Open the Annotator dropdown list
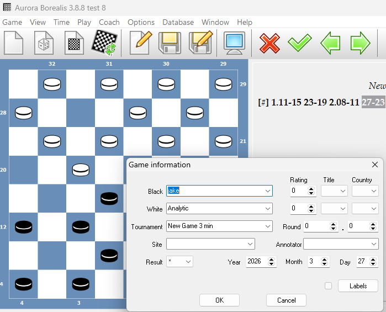The width and height of the screenshot is (386, 312). (373, 244)
